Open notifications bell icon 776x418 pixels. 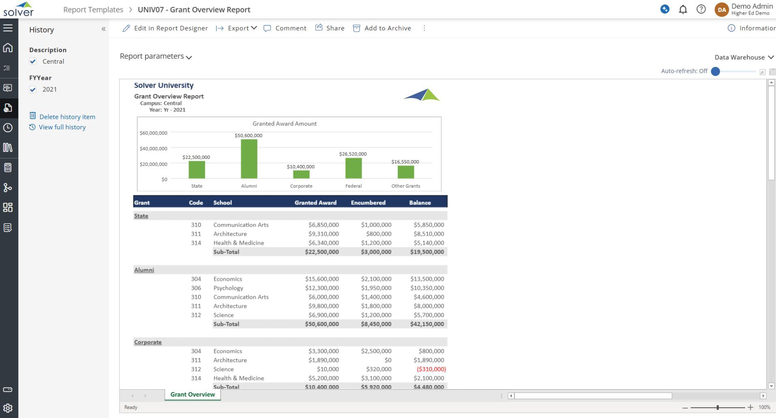coord(683,9)
